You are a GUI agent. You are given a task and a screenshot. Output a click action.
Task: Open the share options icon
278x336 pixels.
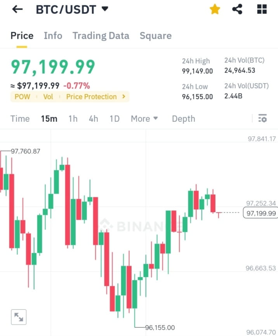pyautogui.click(x=237, y=9)
